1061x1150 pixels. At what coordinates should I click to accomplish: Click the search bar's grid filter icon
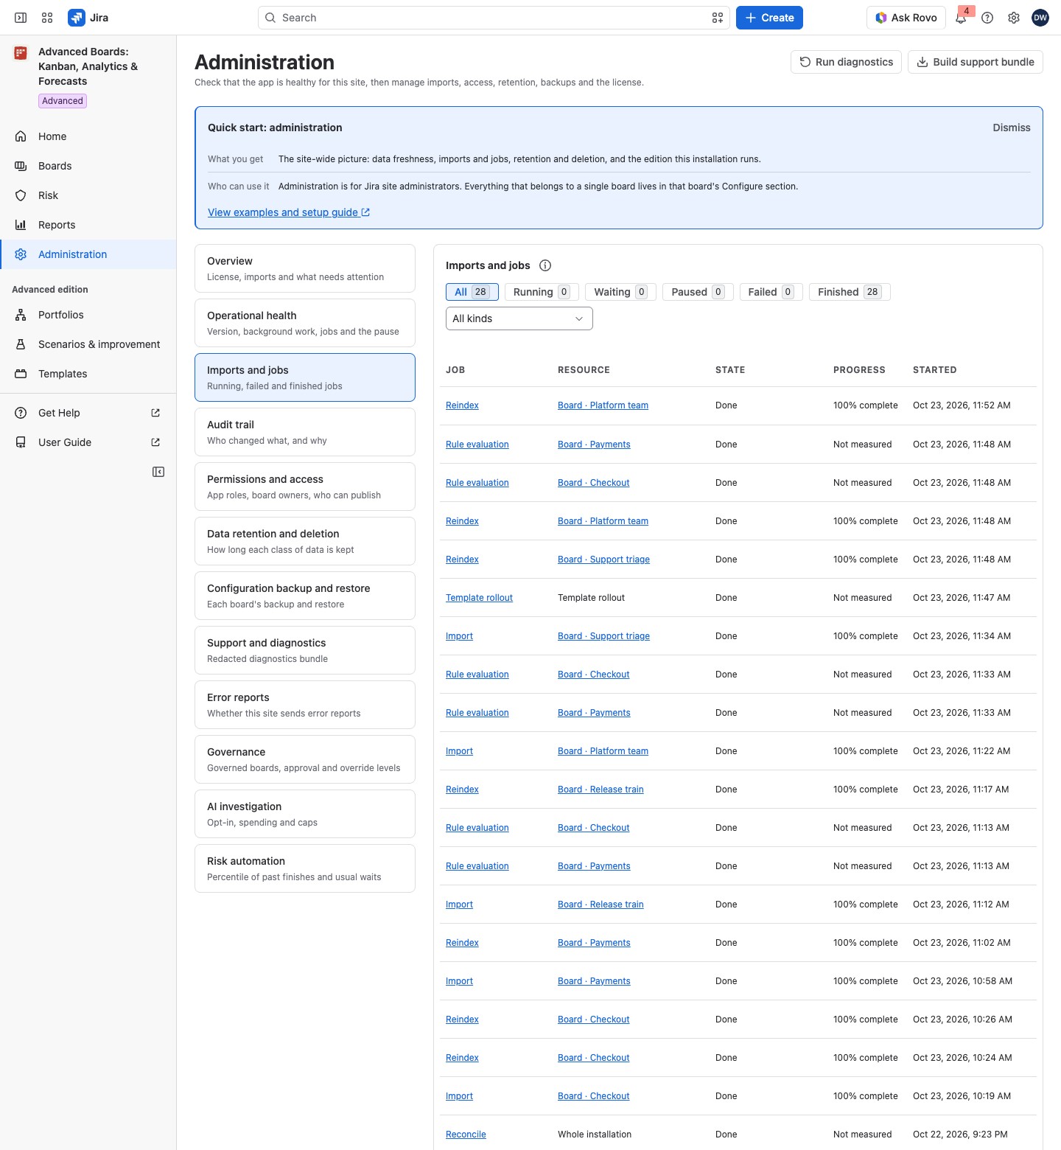tap(718, 18)
